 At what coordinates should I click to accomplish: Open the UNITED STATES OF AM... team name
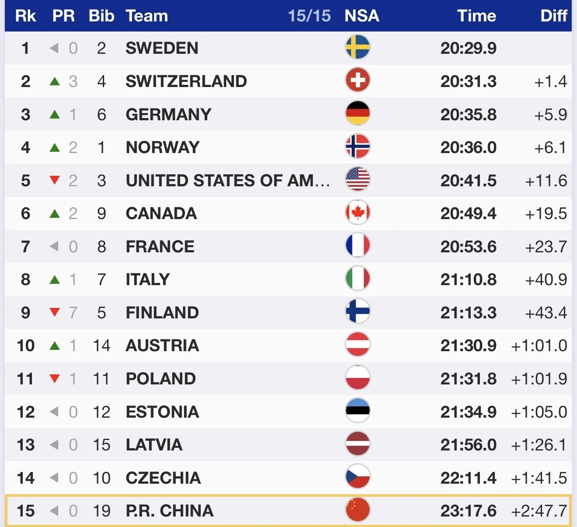point(227,181)
